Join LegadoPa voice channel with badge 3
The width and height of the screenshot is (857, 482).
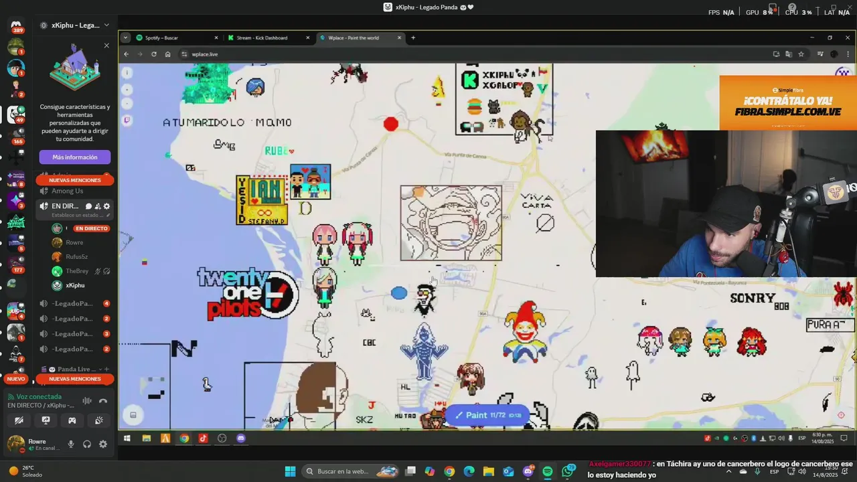pyautogui.click(x=75, y=334)
